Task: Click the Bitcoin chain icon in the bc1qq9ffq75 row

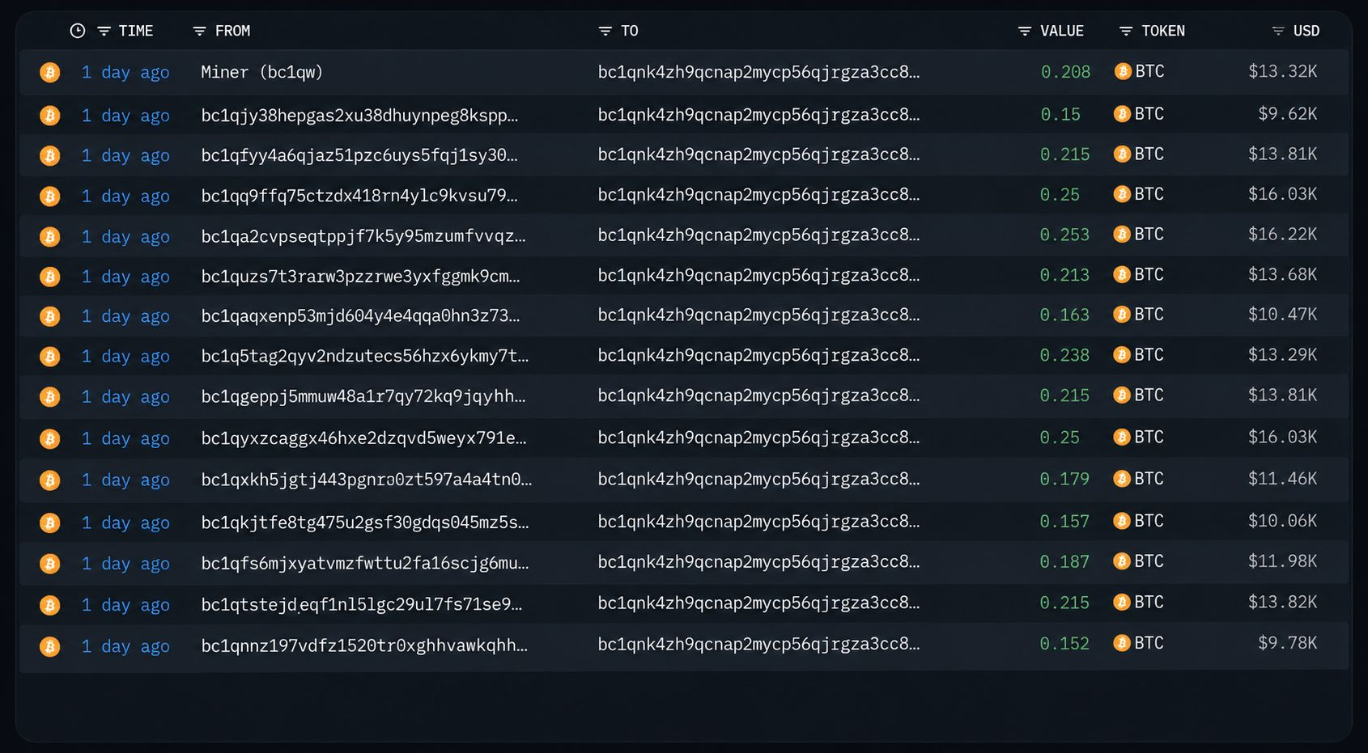Action: click(50, 196)
